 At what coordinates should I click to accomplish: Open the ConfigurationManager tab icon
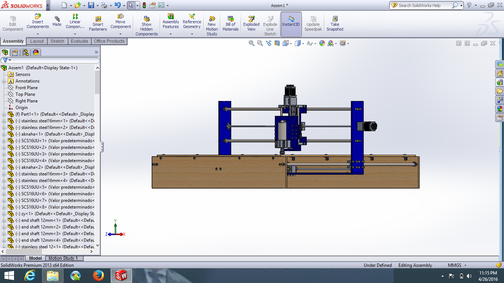(x=25, y=52)
